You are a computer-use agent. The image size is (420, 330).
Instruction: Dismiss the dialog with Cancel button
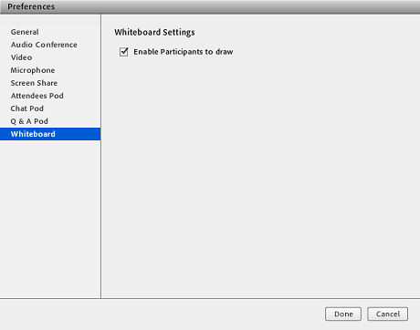(x=388, y=314)
